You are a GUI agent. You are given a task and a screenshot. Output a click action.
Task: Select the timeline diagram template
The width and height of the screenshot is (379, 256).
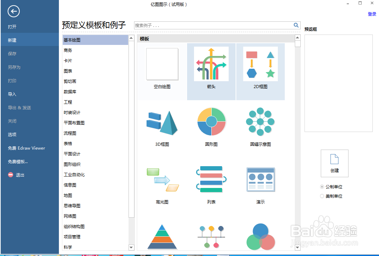click(211, 236)
